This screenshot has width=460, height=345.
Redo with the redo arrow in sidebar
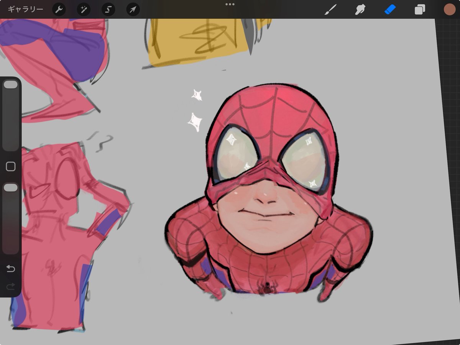(11, 286)
